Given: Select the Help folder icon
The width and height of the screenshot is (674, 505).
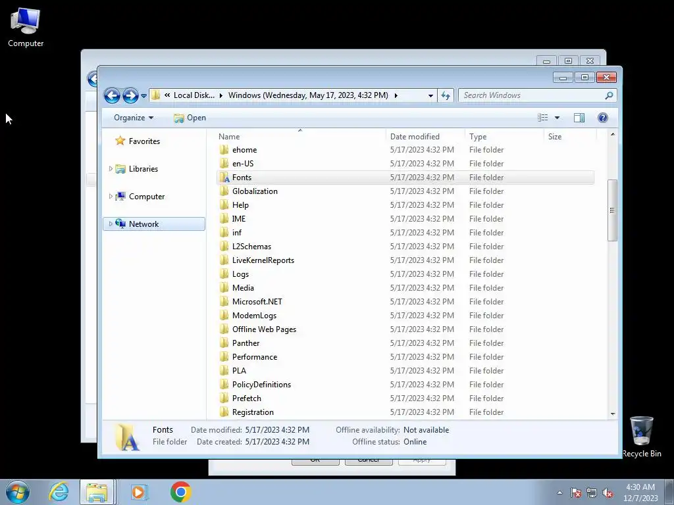Looking at the screenshot, I should 224,205.
